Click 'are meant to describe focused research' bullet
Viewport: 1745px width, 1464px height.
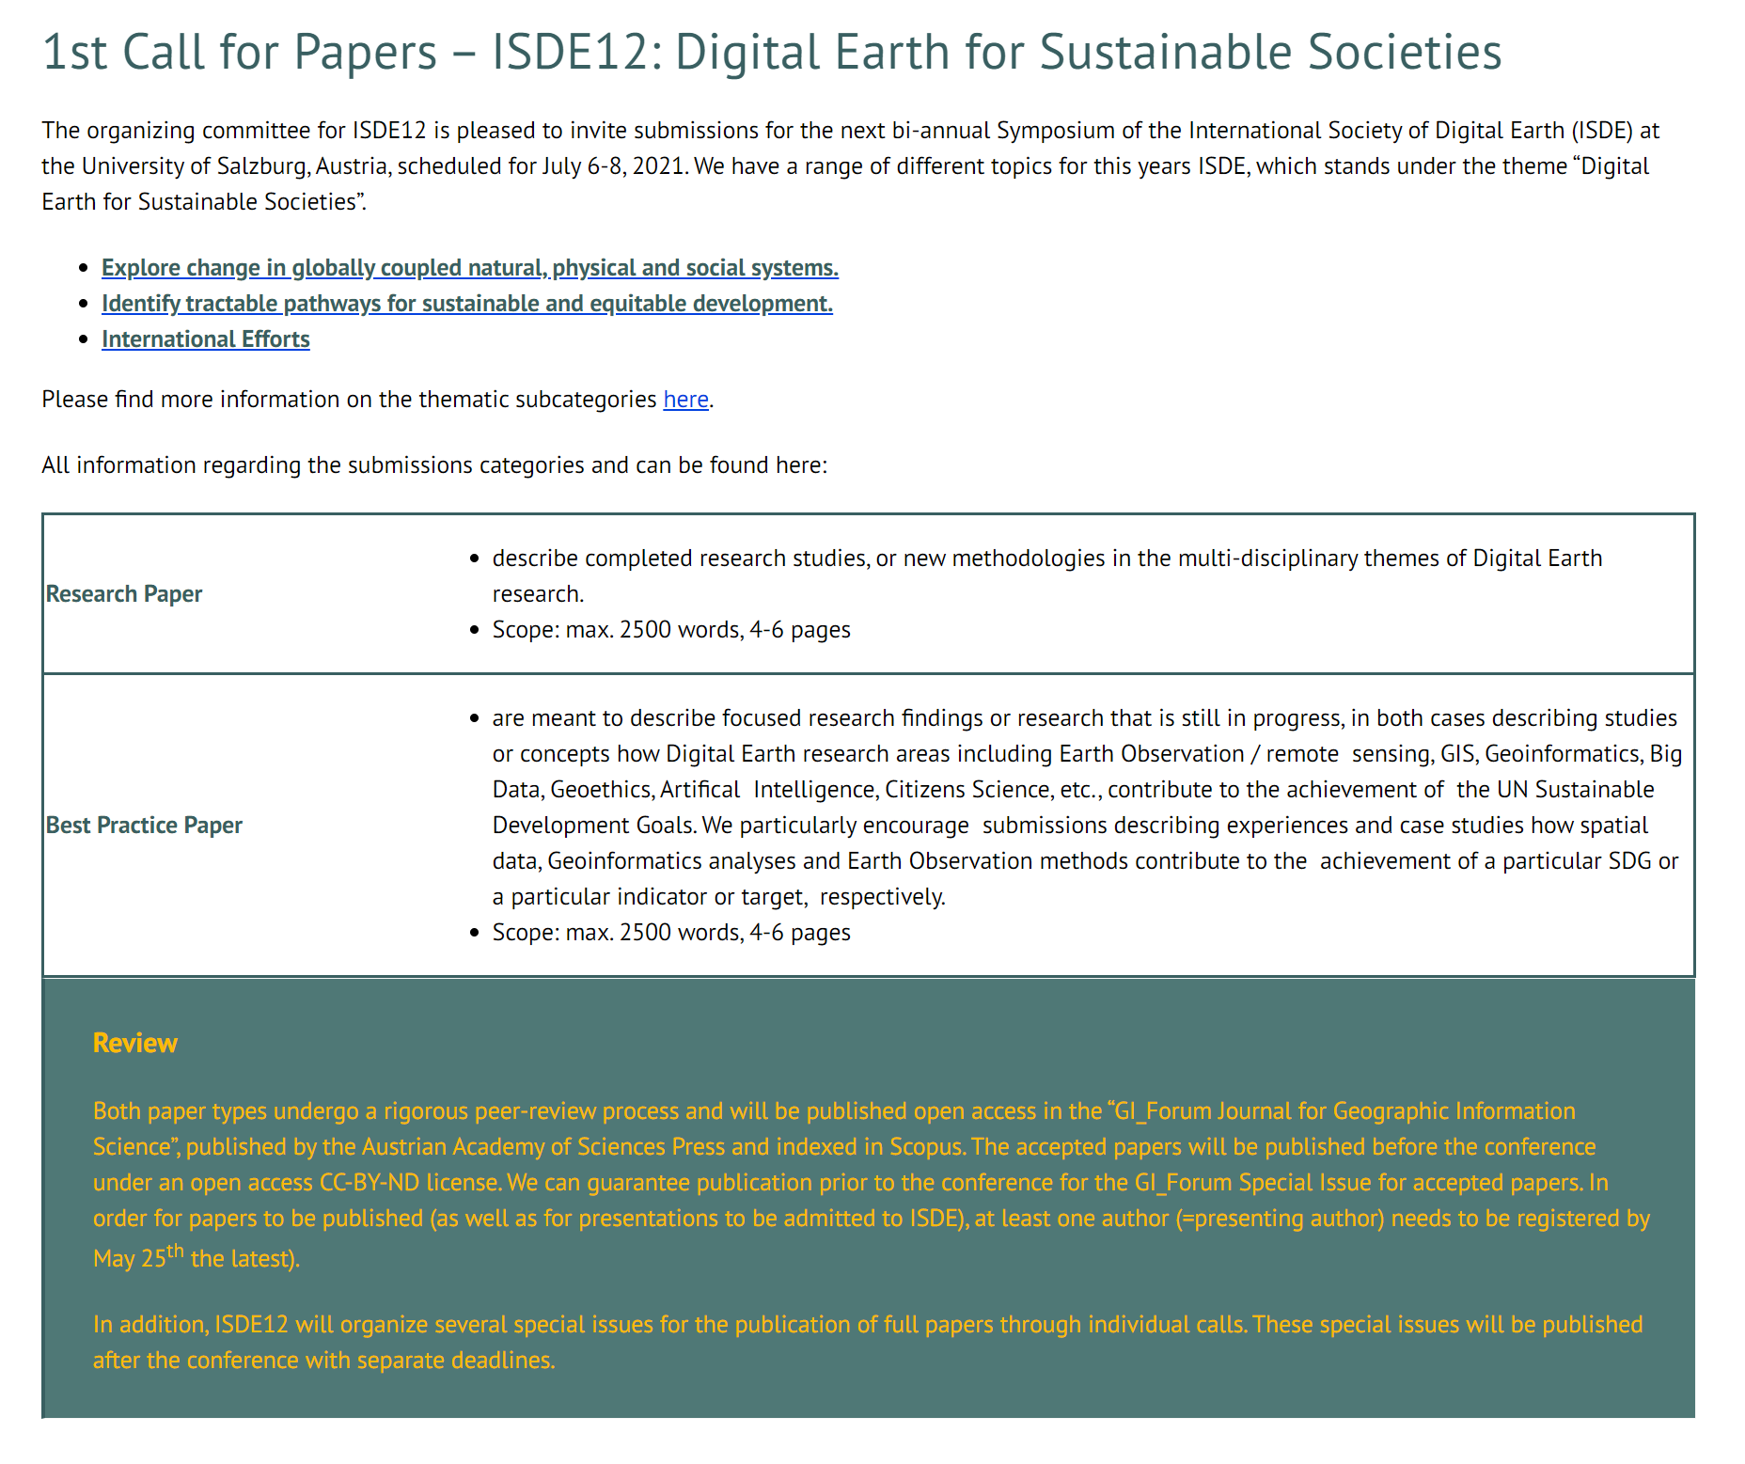1087,808
